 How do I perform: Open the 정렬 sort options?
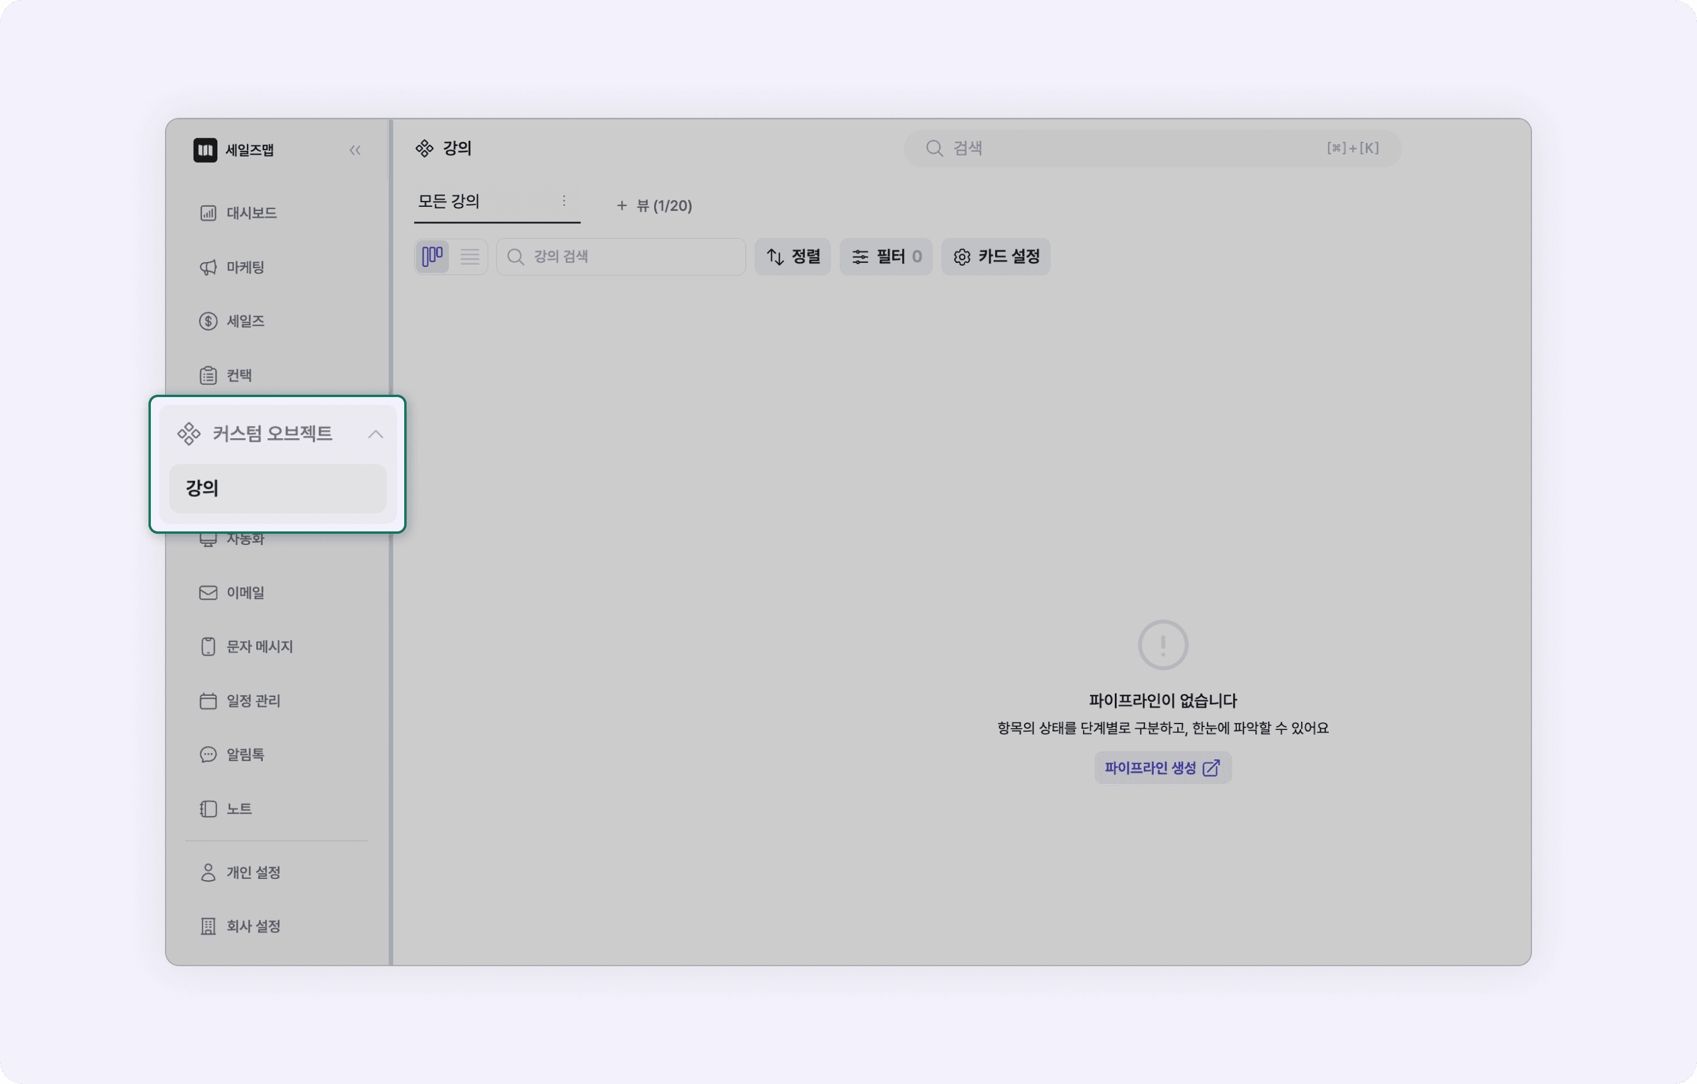click(792, 256)
